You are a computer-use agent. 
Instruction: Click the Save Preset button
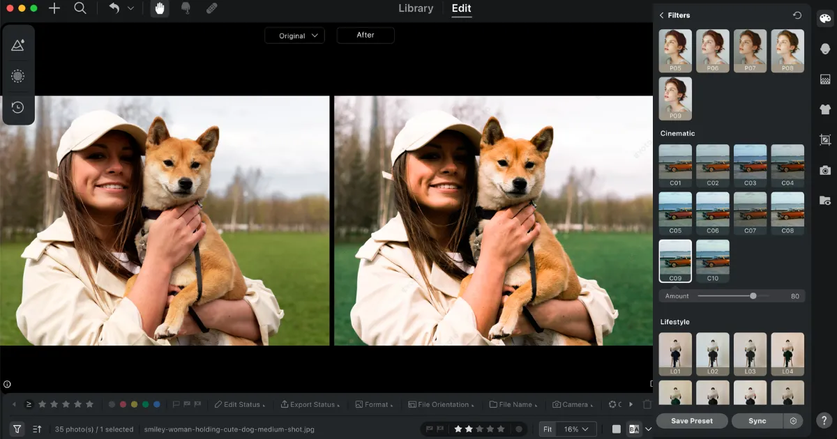692,421
